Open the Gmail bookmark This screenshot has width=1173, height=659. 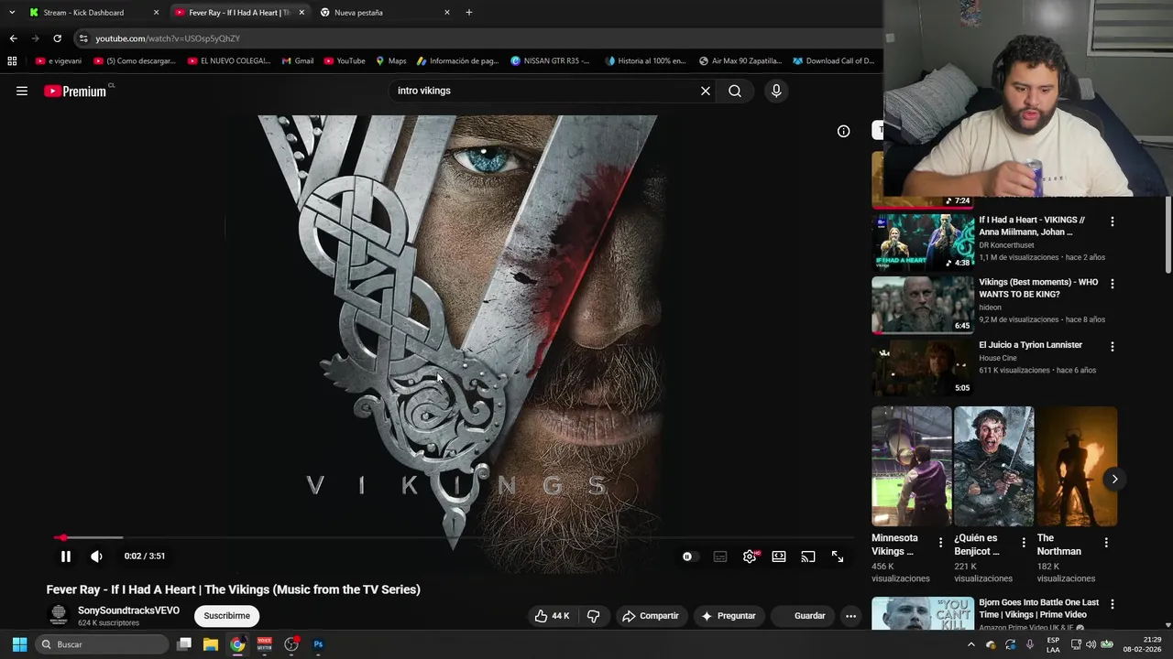pos(297,61)
